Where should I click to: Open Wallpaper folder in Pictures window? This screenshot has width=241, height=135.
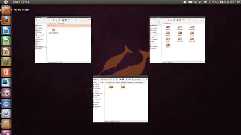coord(123,87)
